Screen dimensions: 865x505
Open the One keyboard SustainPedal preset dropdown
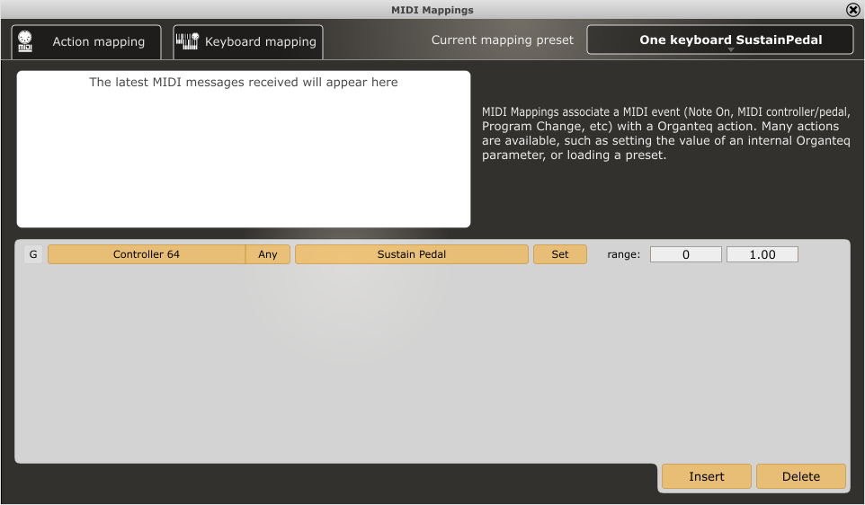coord(720,40)
